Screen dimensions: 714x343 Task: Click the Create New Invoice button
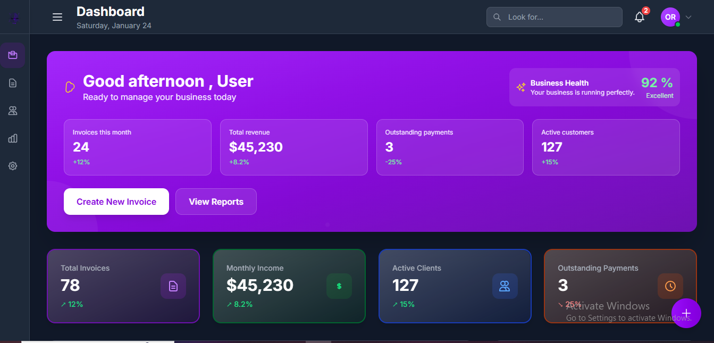pos(116,202)
